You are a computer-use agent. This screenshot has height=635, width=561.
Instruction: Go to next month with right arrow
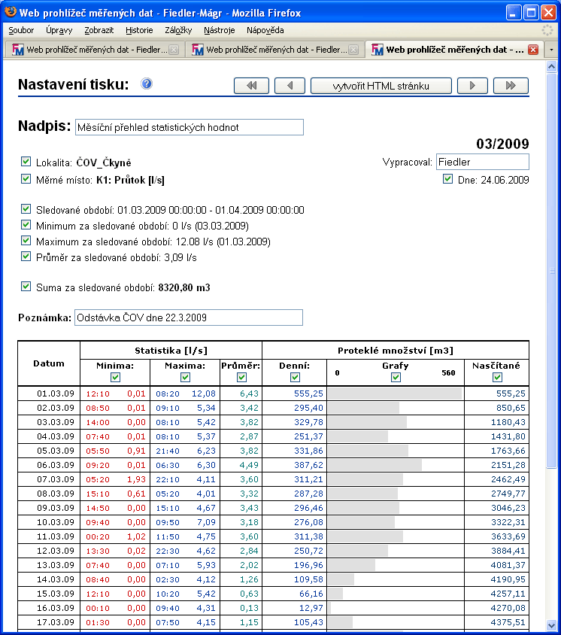pyautogui.click(x=472, y=86)
